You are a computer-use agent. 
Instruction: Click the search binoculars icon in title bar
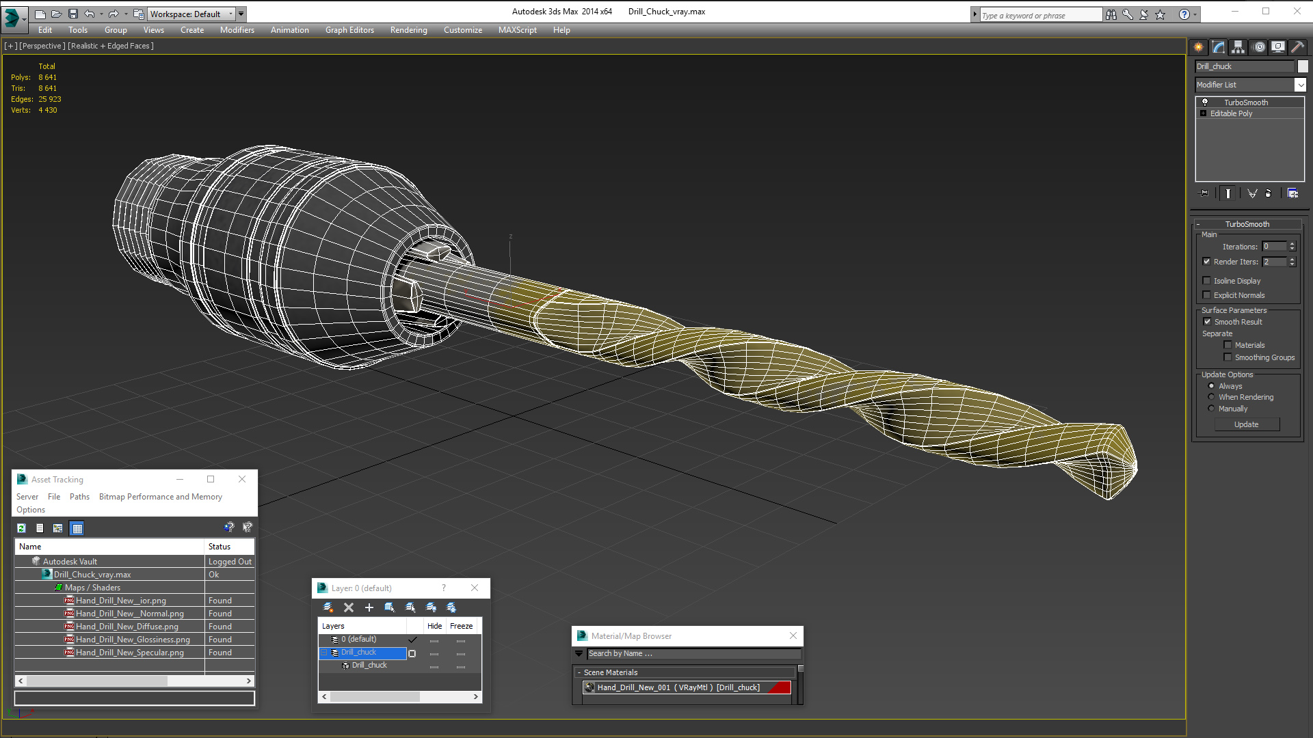[1111, 14]
